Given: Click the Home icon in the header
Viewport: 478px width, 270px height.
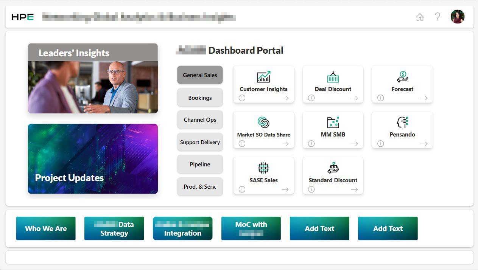Looking at the screenshot, I should tap(420, 17).
